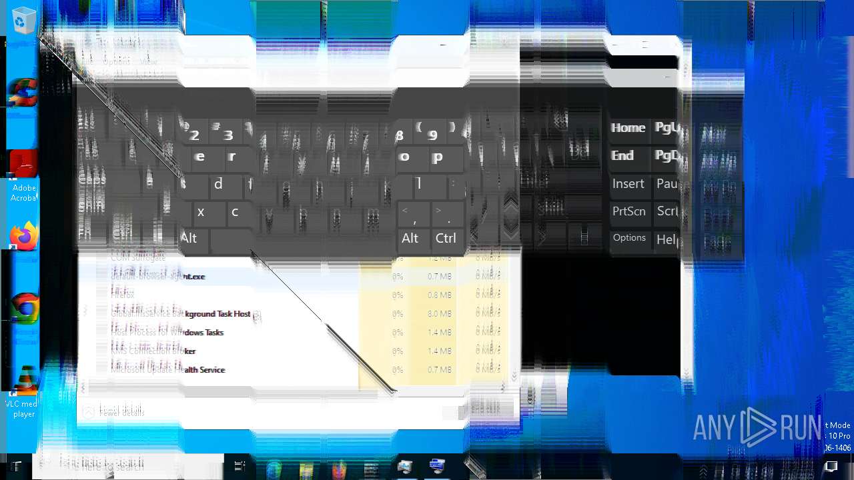The width and height of the screenshot is (854, 480).
Task: Launch Google Chrome from the desktop icon
Action: (25, 308)
